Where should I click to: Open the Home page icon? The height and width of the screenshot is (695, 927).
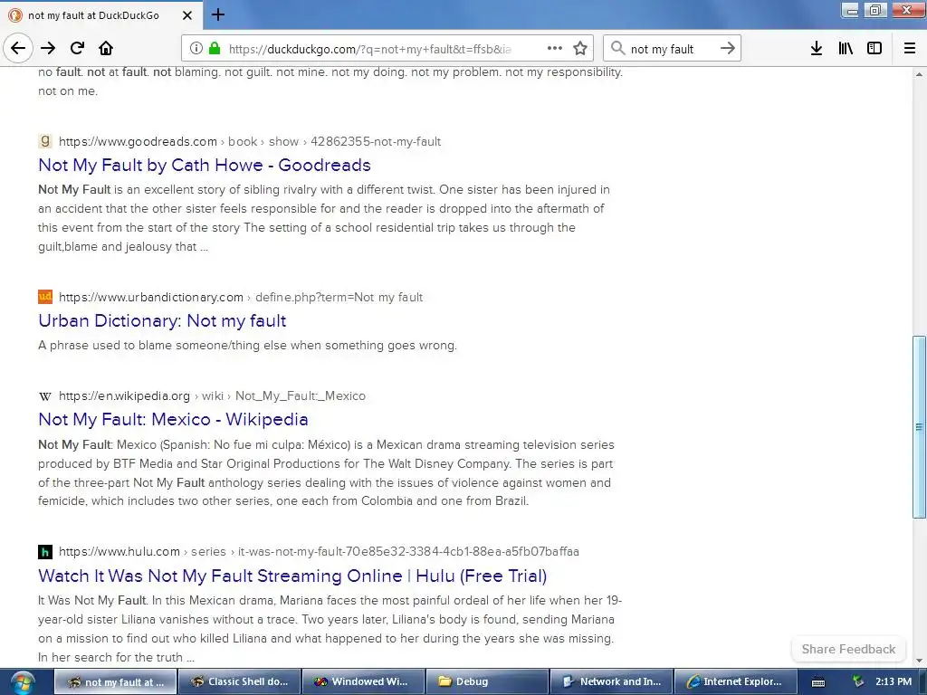tap(106, 49)
